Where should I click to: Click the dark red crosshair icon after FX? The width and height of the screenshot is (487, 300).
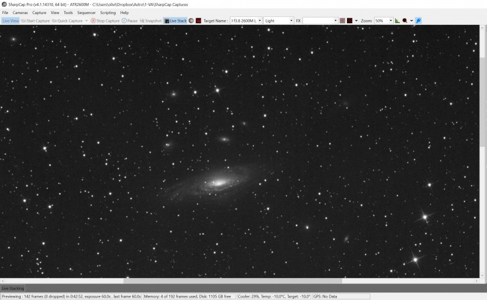click(x=349, y=21)
